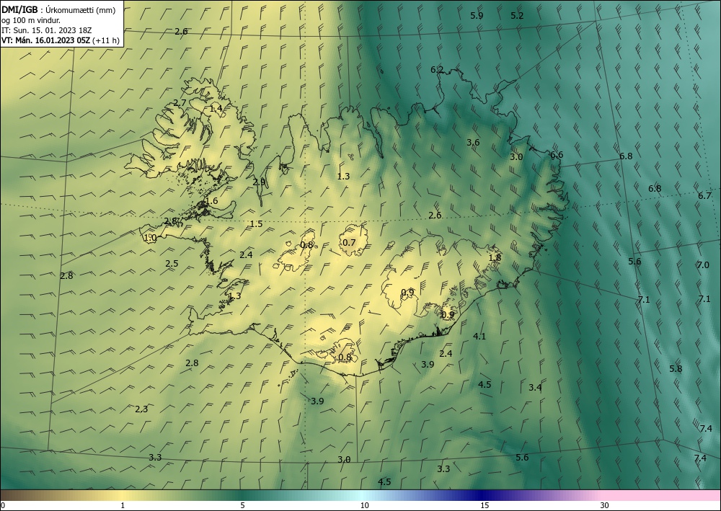This screenshot has height=511, width=721.
Task: Click the 2.5 value on the map
Action: 172,264
